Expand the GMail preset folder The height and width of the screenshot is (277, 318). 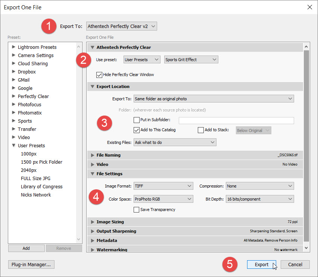pos(13,80)
